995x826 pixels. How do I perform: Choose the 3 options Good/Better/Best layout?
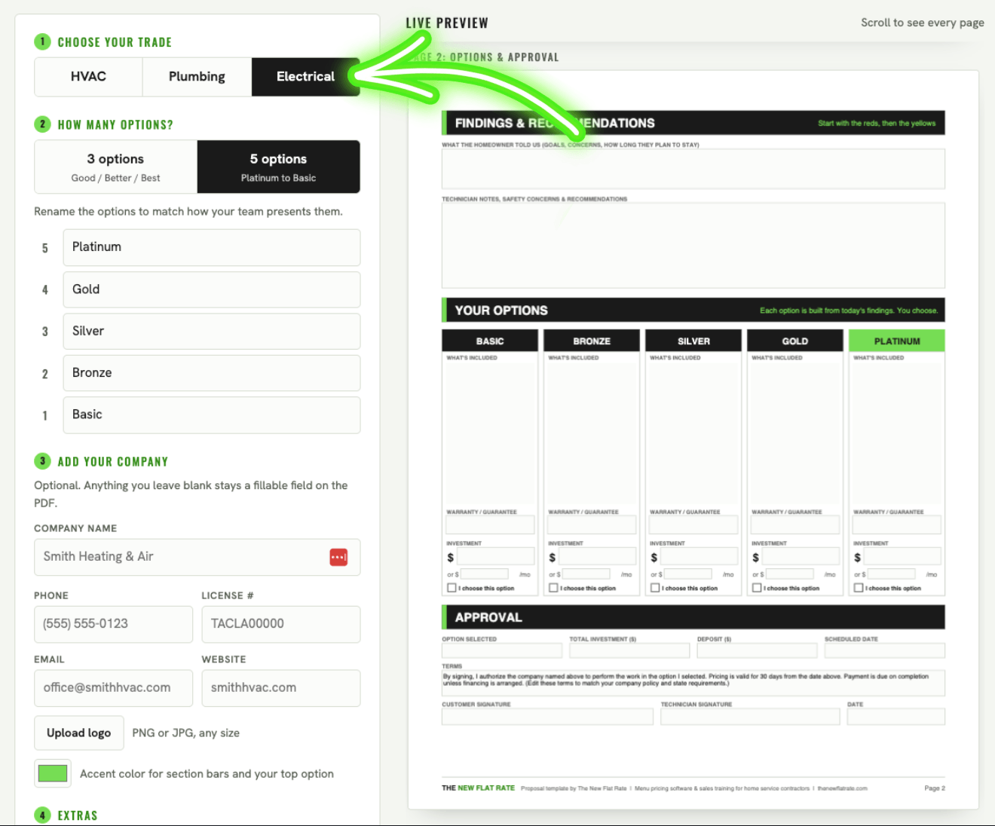pos(116,167)
